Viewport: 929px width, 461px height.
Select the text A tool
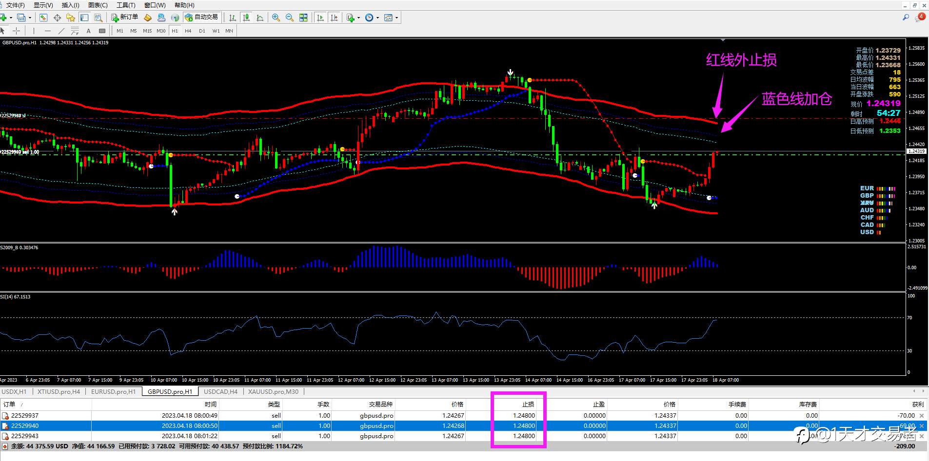pos(88,31)
